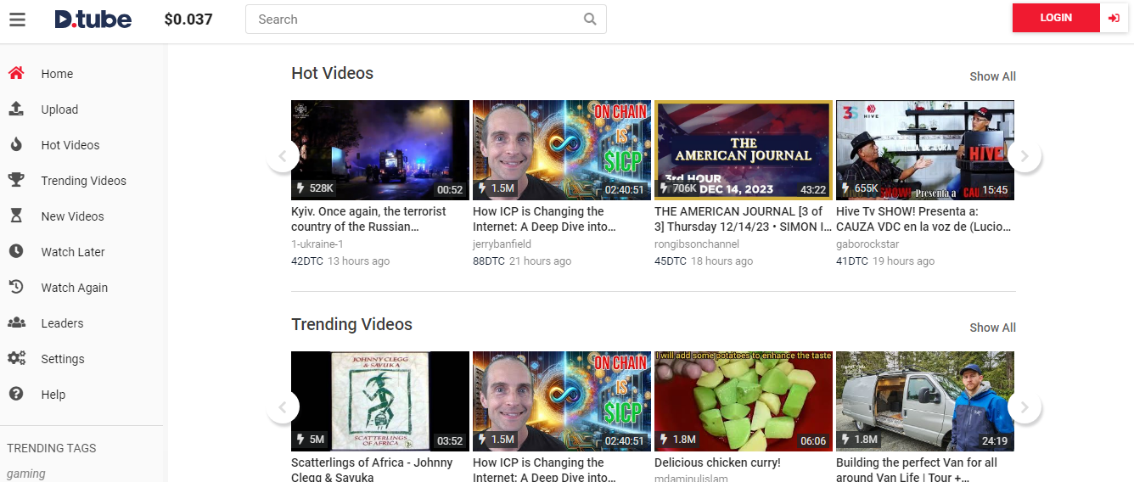Show All Trending Videos
Viewport: 1134px width, 482px height.
[992, 328]
